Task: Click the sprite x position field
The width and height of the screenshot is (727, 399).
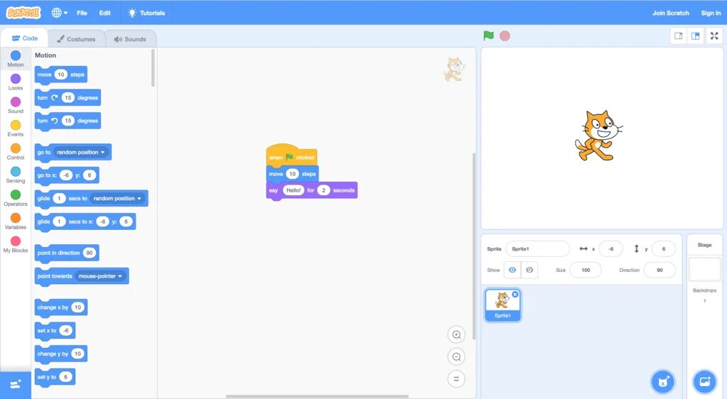Action: point(611,249)
